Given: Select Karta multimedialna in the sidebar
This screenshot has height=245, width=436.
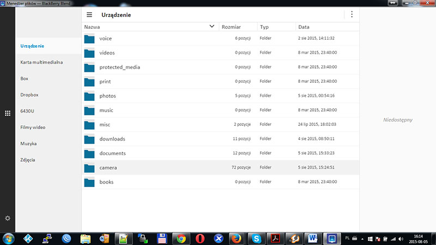Looking at the screenshot, I should click(x=41, y=62).
